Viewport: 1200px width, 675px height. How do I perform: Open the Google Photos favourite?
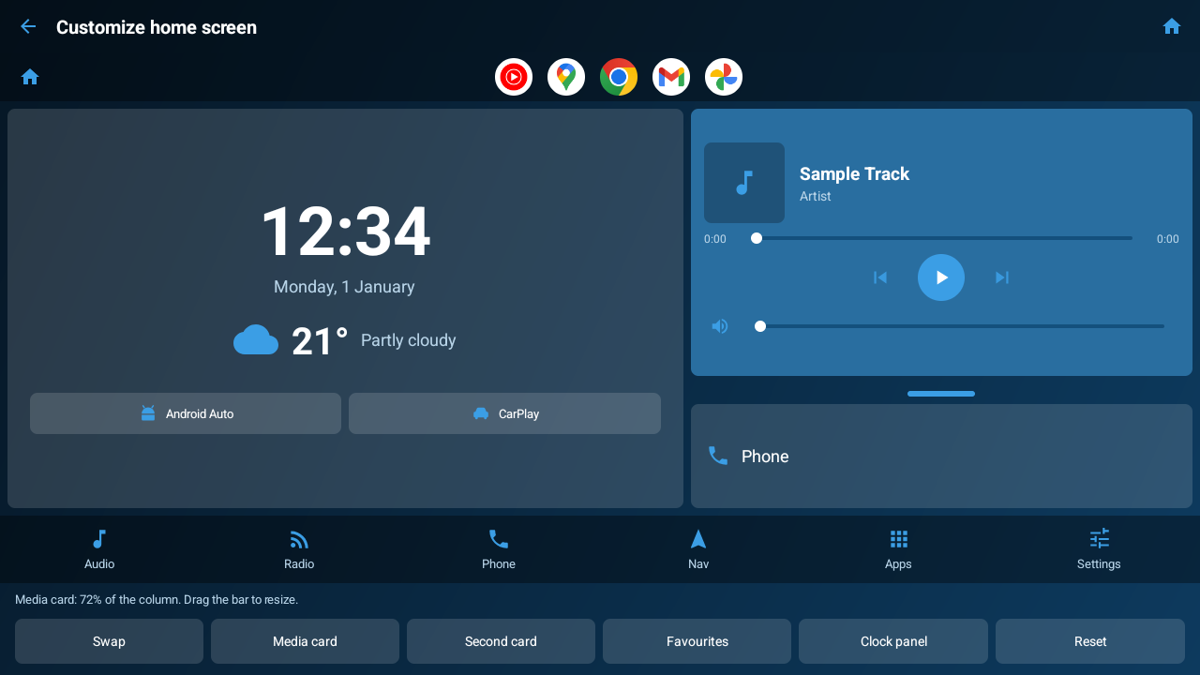coord(724,77)
